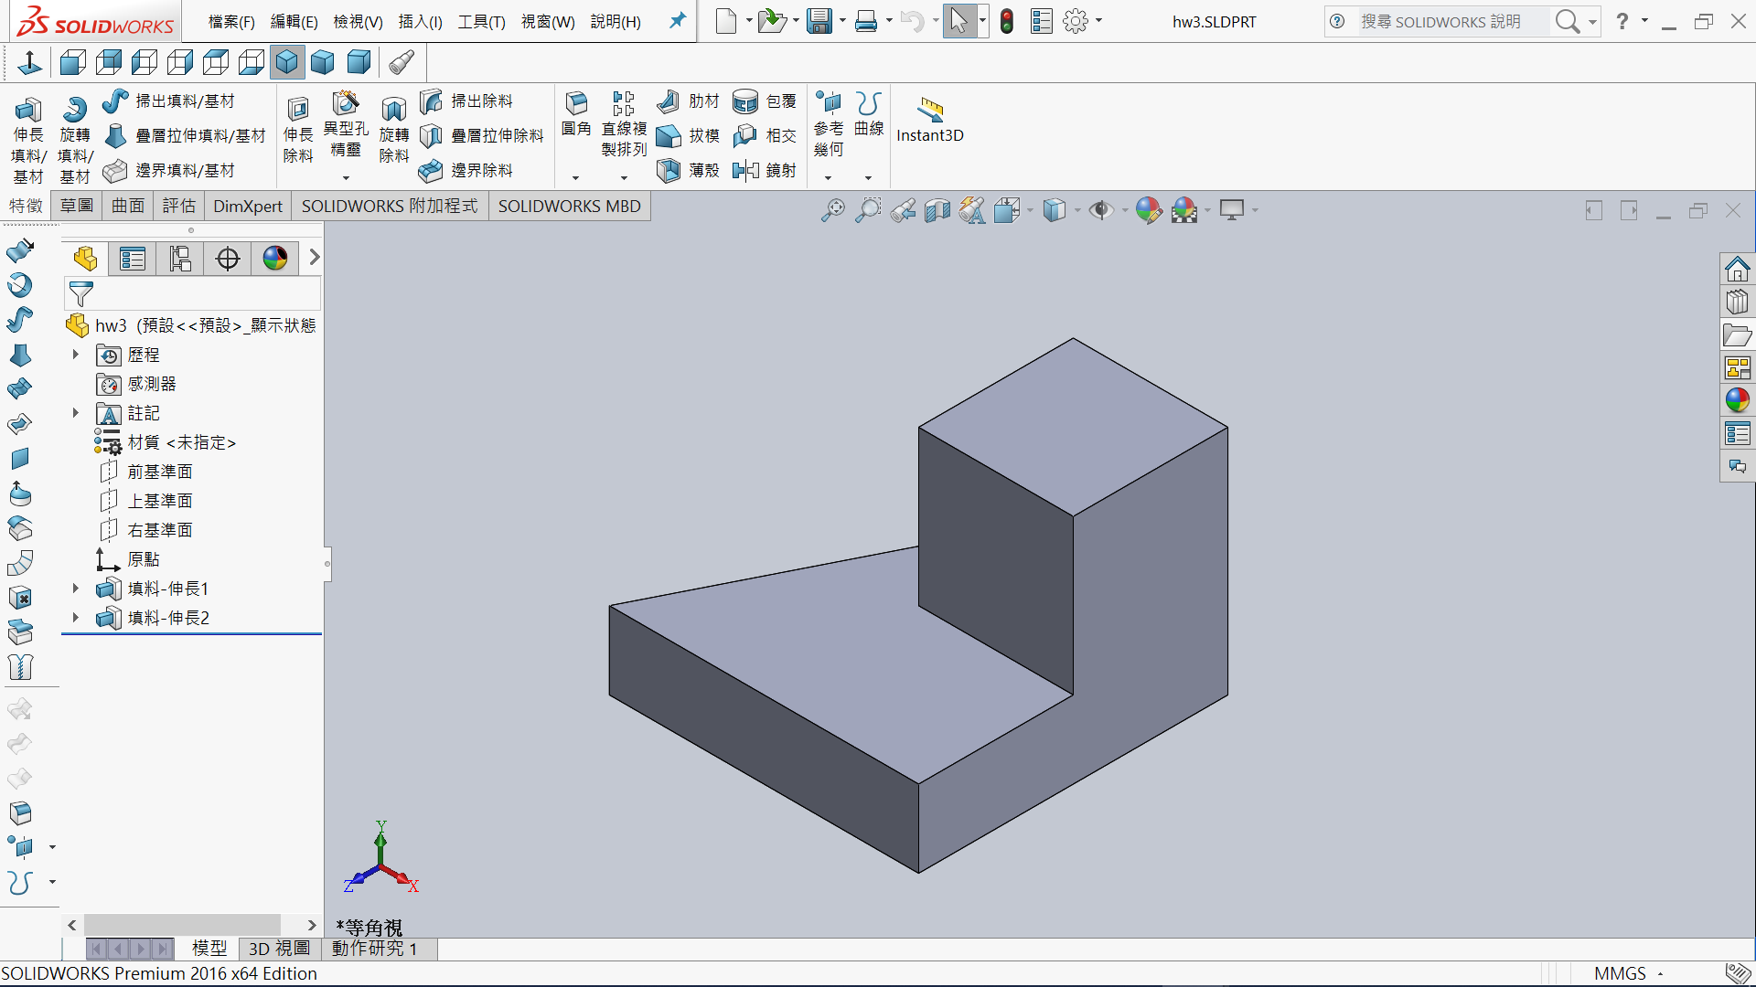Viewport: 1756px width, 987px height.
Task: Pin the menu bar with pushpin
Action: pos(677,21)
